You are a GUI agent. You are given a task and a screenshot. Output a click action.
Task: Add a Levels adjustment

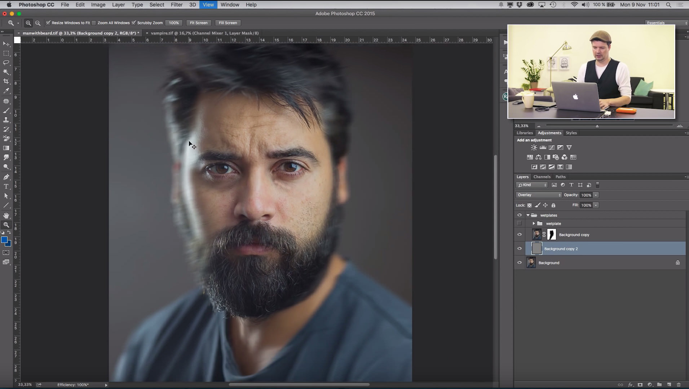(543, 148)
